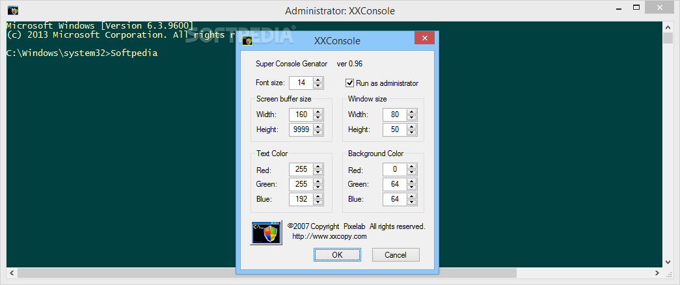
Task: Increase the Font size value
Action: tap(319, 80)
